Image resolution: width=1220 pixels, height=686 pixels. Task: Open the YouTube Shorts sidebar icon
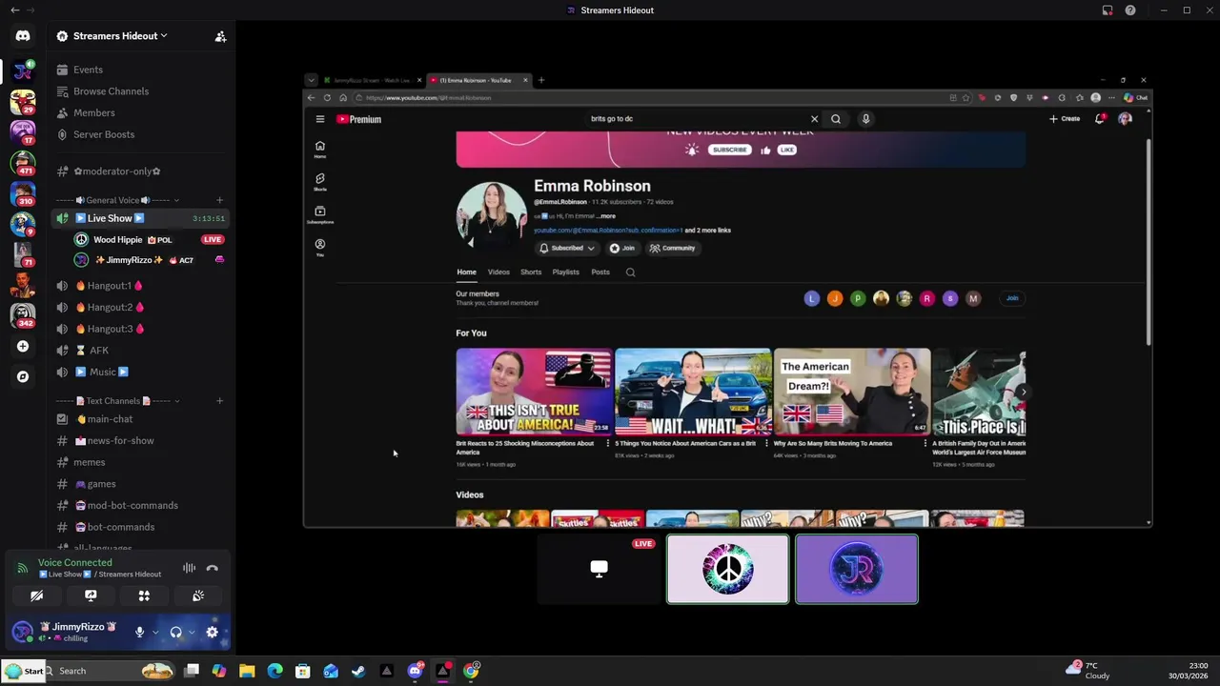[320, 181]
